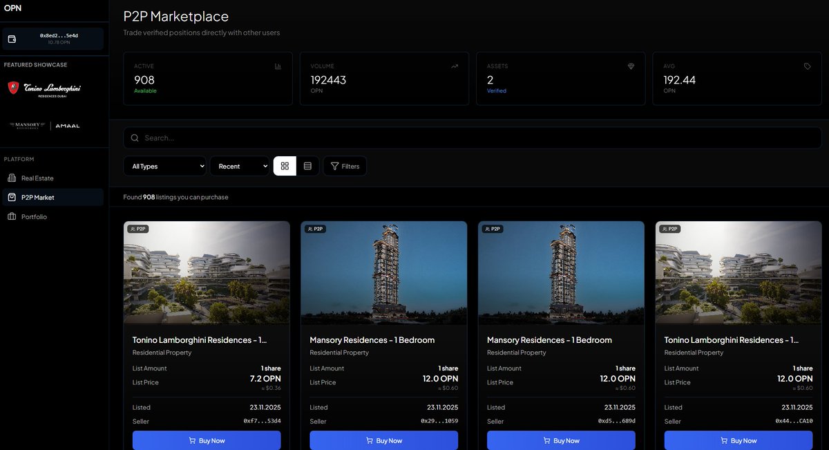
Task: Open tower image for seller 0x29...1059 listing
Action: pyautogui.click(x=383, y=273)
